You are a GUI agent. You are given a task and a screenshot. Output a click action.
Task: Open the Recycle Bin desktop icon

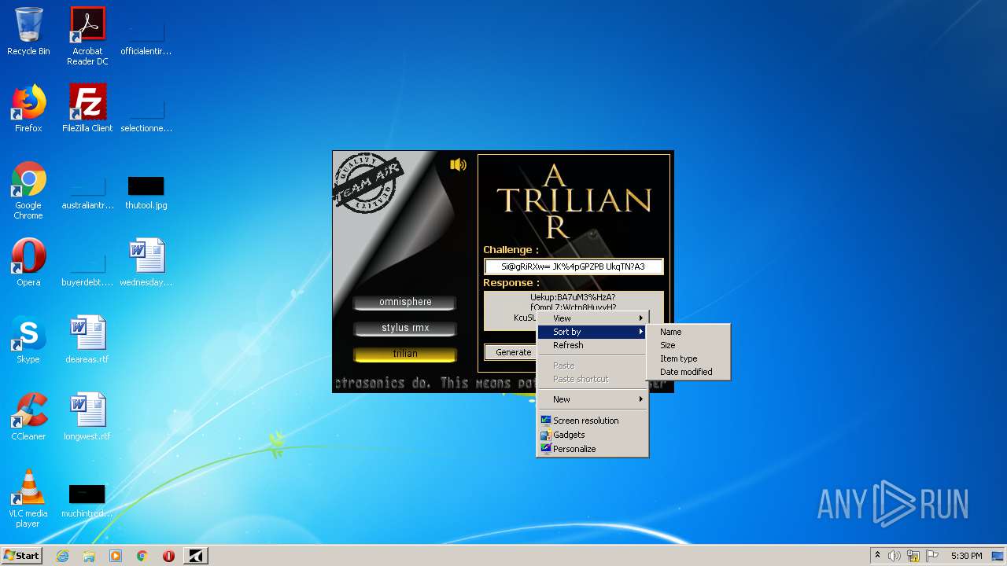(x=28, y=31)
